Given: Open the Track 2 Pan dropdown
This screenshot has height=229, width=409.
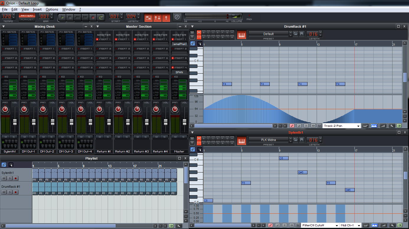Looking at the screenshot, I should 359,126.
